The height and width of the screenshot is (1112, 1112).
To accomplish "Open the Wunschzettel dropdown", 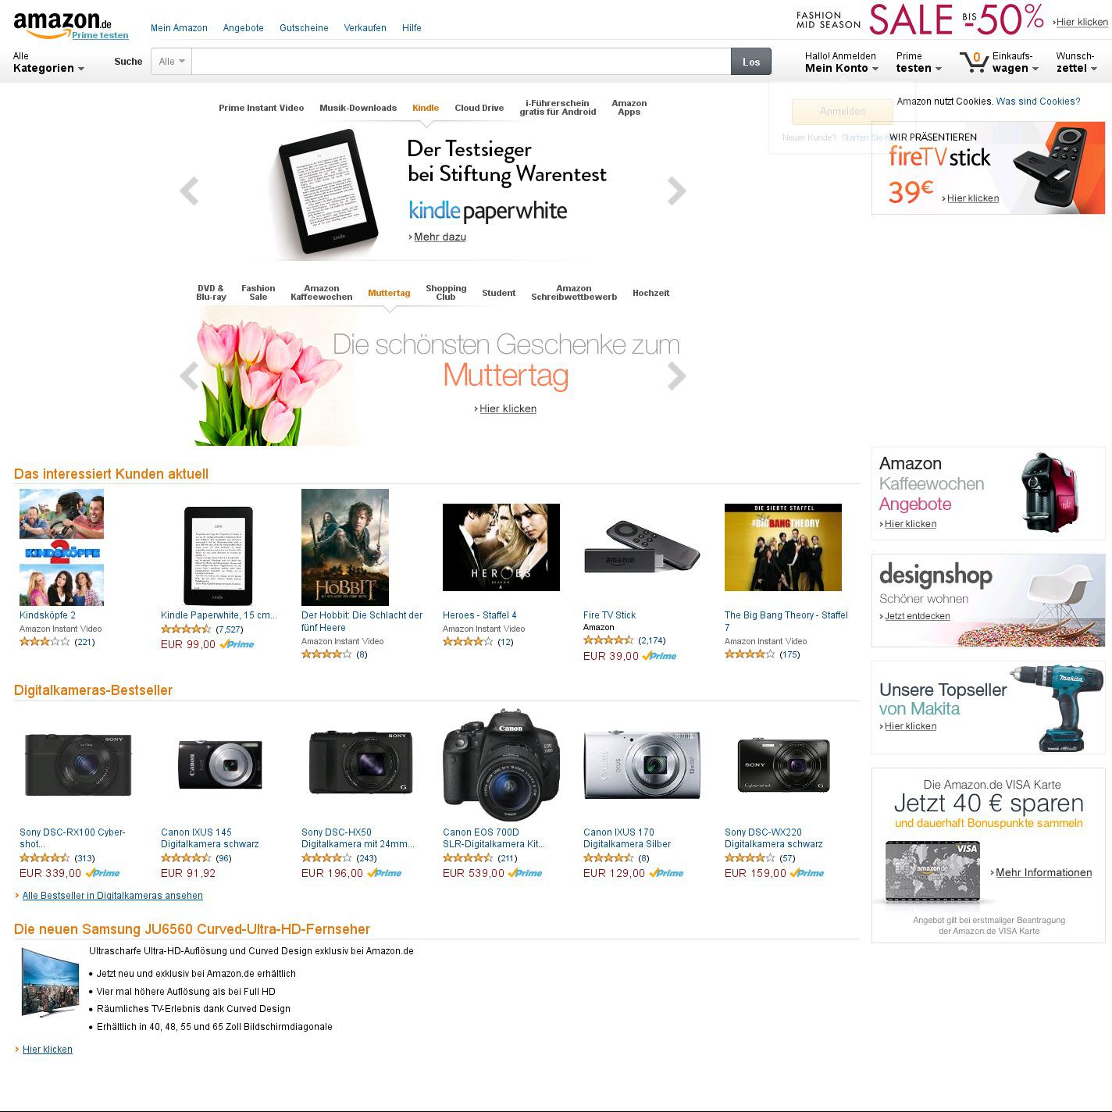I will coord(1077,62).
